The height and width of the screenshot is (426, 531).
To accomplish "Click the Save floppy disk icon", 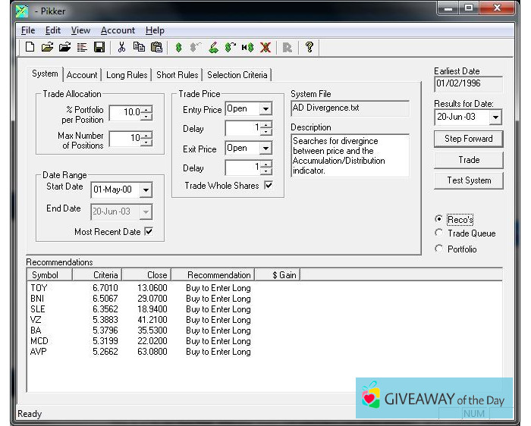I will tap(99, 47).
